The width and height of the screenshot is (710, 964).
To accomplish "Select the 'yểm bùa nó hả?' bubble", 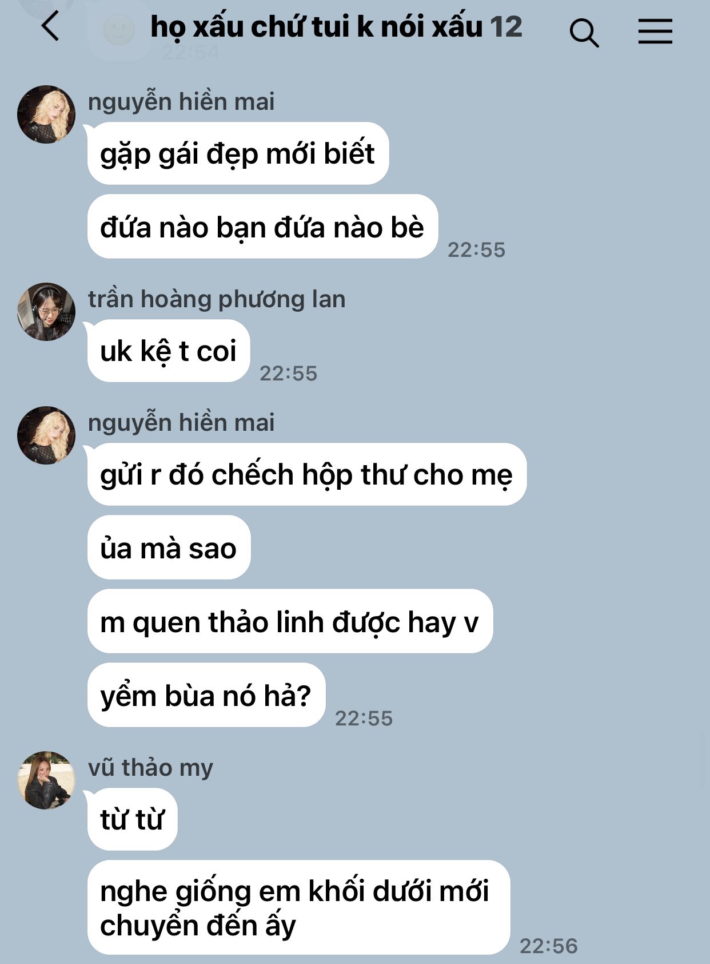I will pos(206,695).
